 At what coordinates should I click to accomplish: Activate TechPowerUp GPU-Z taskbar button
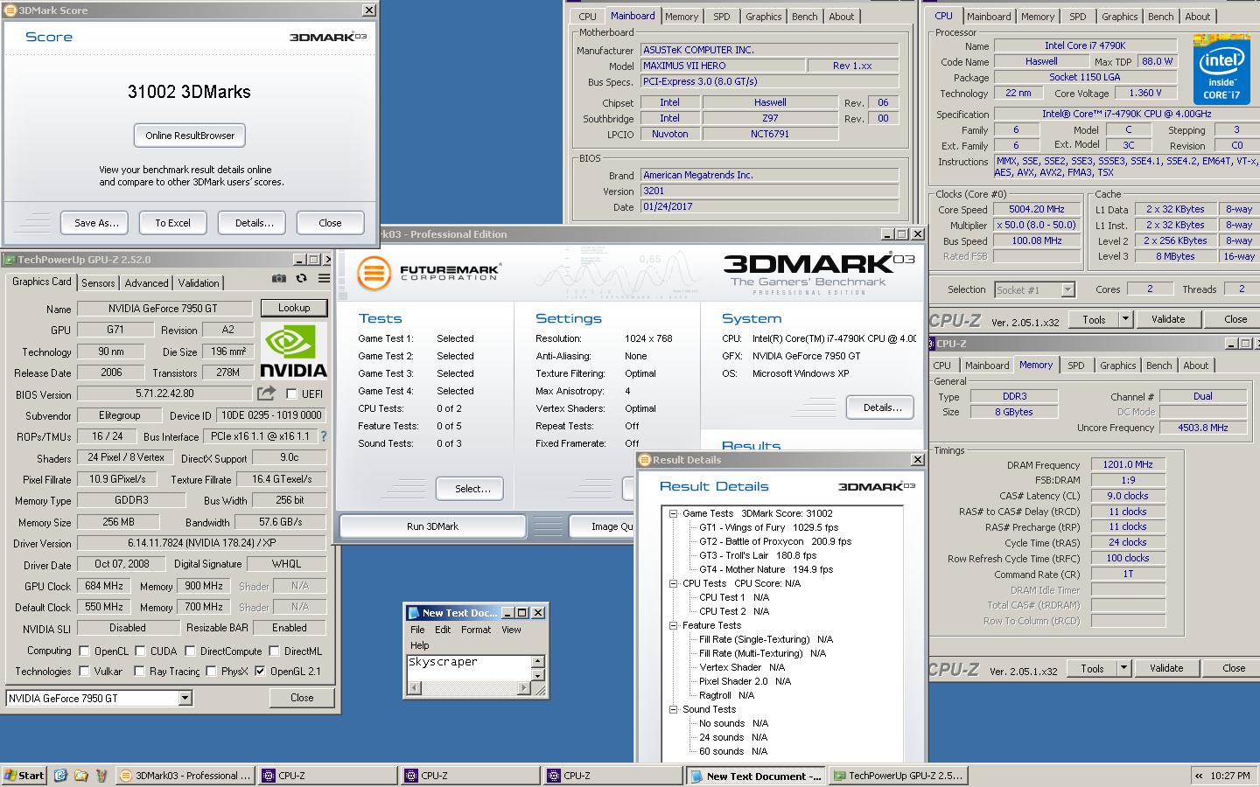(x=898, y=775)
